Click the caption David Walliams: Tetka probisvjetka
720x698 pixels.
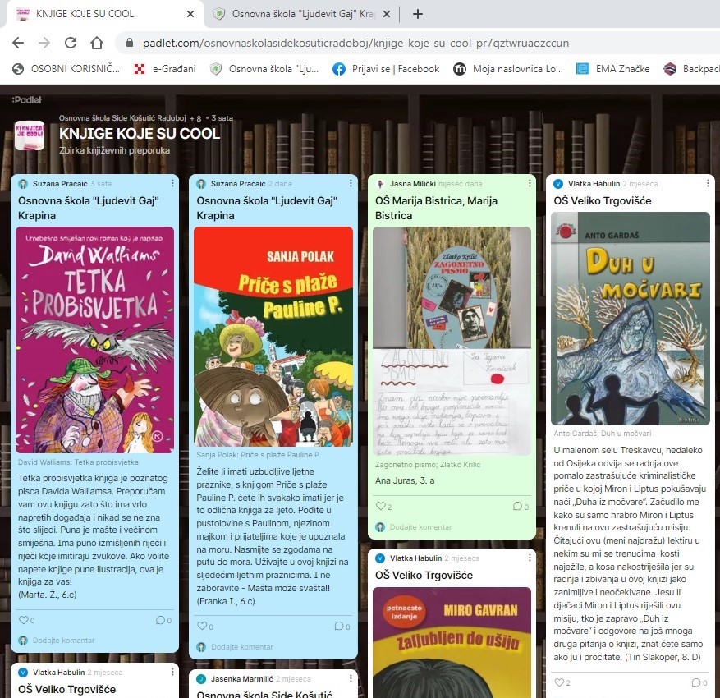coord(78,462)
